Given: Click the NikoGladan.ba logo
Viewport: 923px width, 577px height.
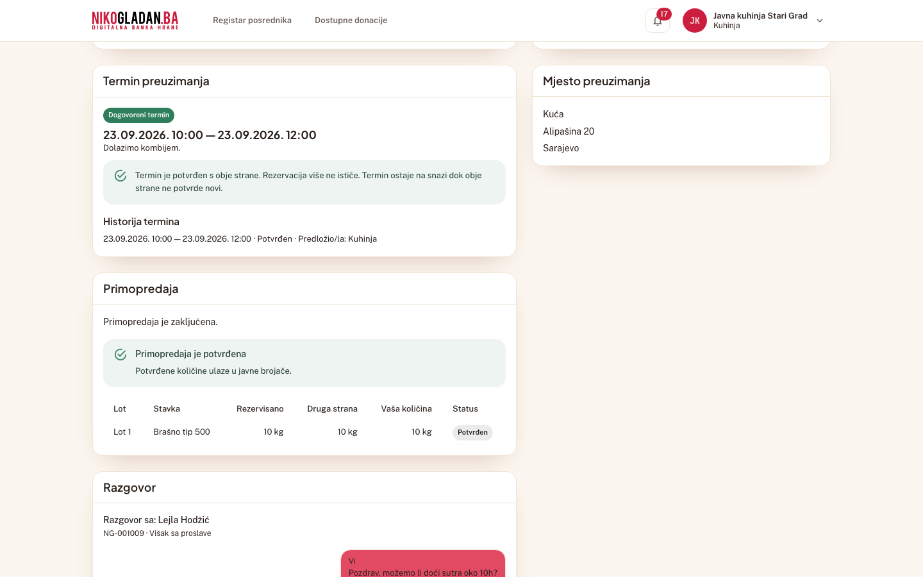Looking at the screenshot, I should [135, 21].
